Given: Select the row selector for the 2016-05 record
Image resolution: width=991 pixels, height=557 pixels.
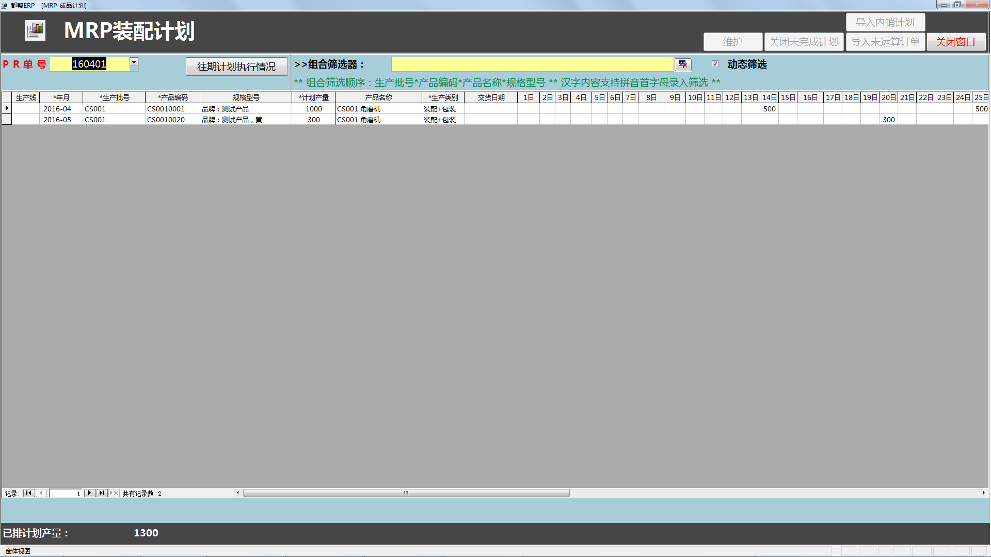Looking at the screenshot, I should tap(7, 119).
